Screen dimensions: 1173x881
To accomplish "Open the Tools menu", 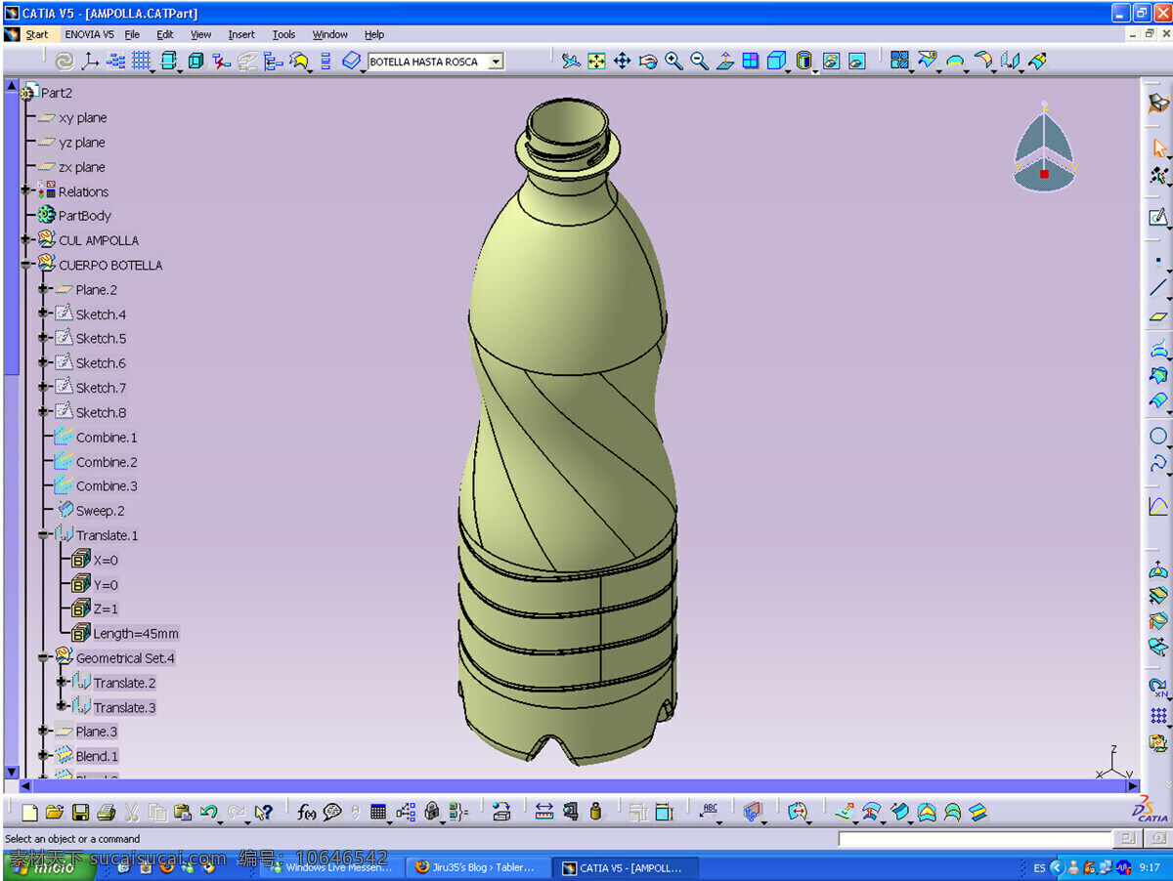I will (x=283, y=34).
